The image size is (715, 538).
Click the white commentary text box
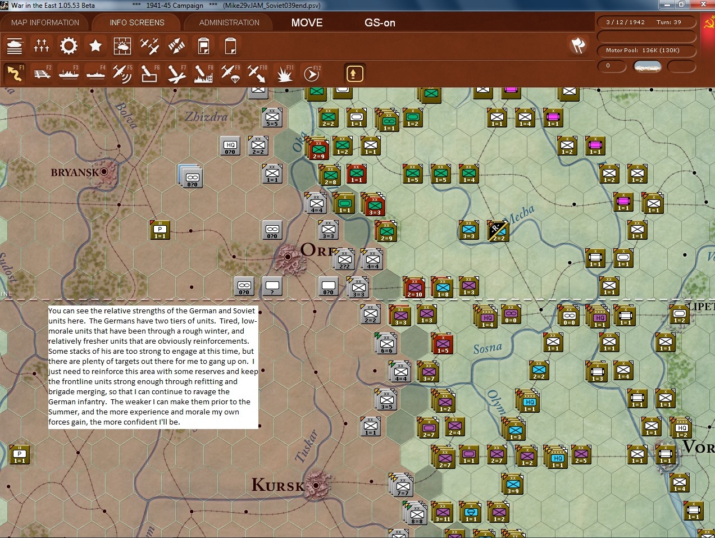[x=153, y=367]
